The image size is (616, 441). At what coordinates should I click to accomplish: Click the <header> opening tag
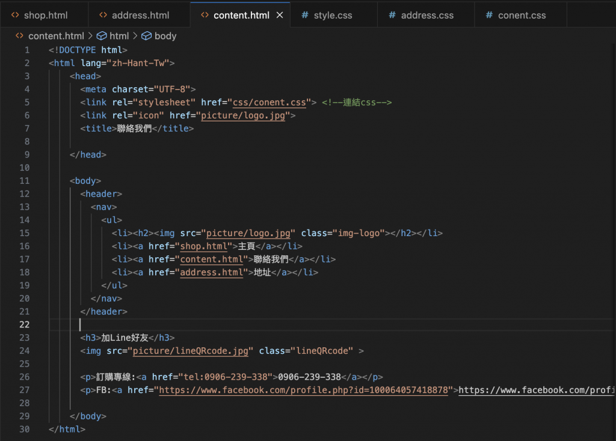point(101,194)
